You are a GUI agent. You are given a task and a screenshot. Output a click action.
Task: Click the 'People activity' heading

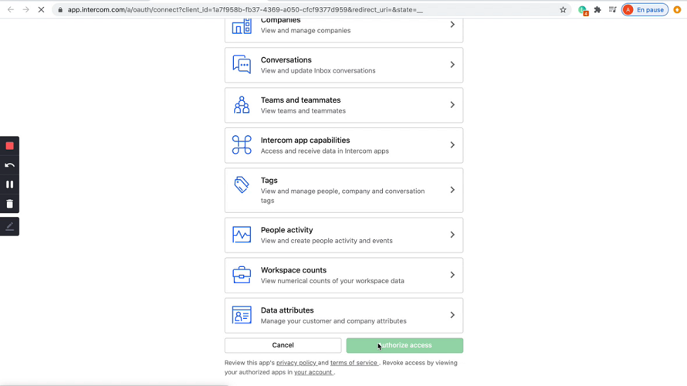tap(287, 230)
